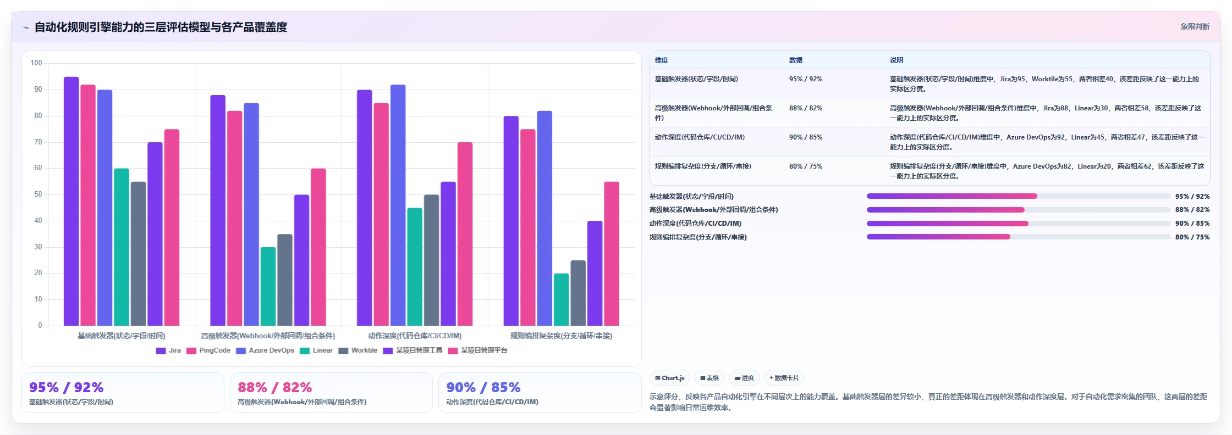1232x435 pixels.
Task: Select the 90% / 85% 动作深度 stat card
Action: (x=540, y=393)
